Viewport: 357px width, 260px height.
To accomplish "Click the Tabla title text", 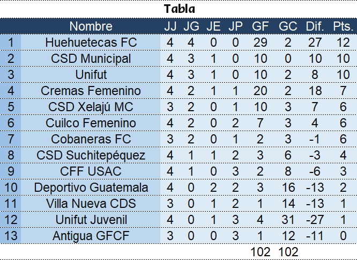I will click(180, 9).
